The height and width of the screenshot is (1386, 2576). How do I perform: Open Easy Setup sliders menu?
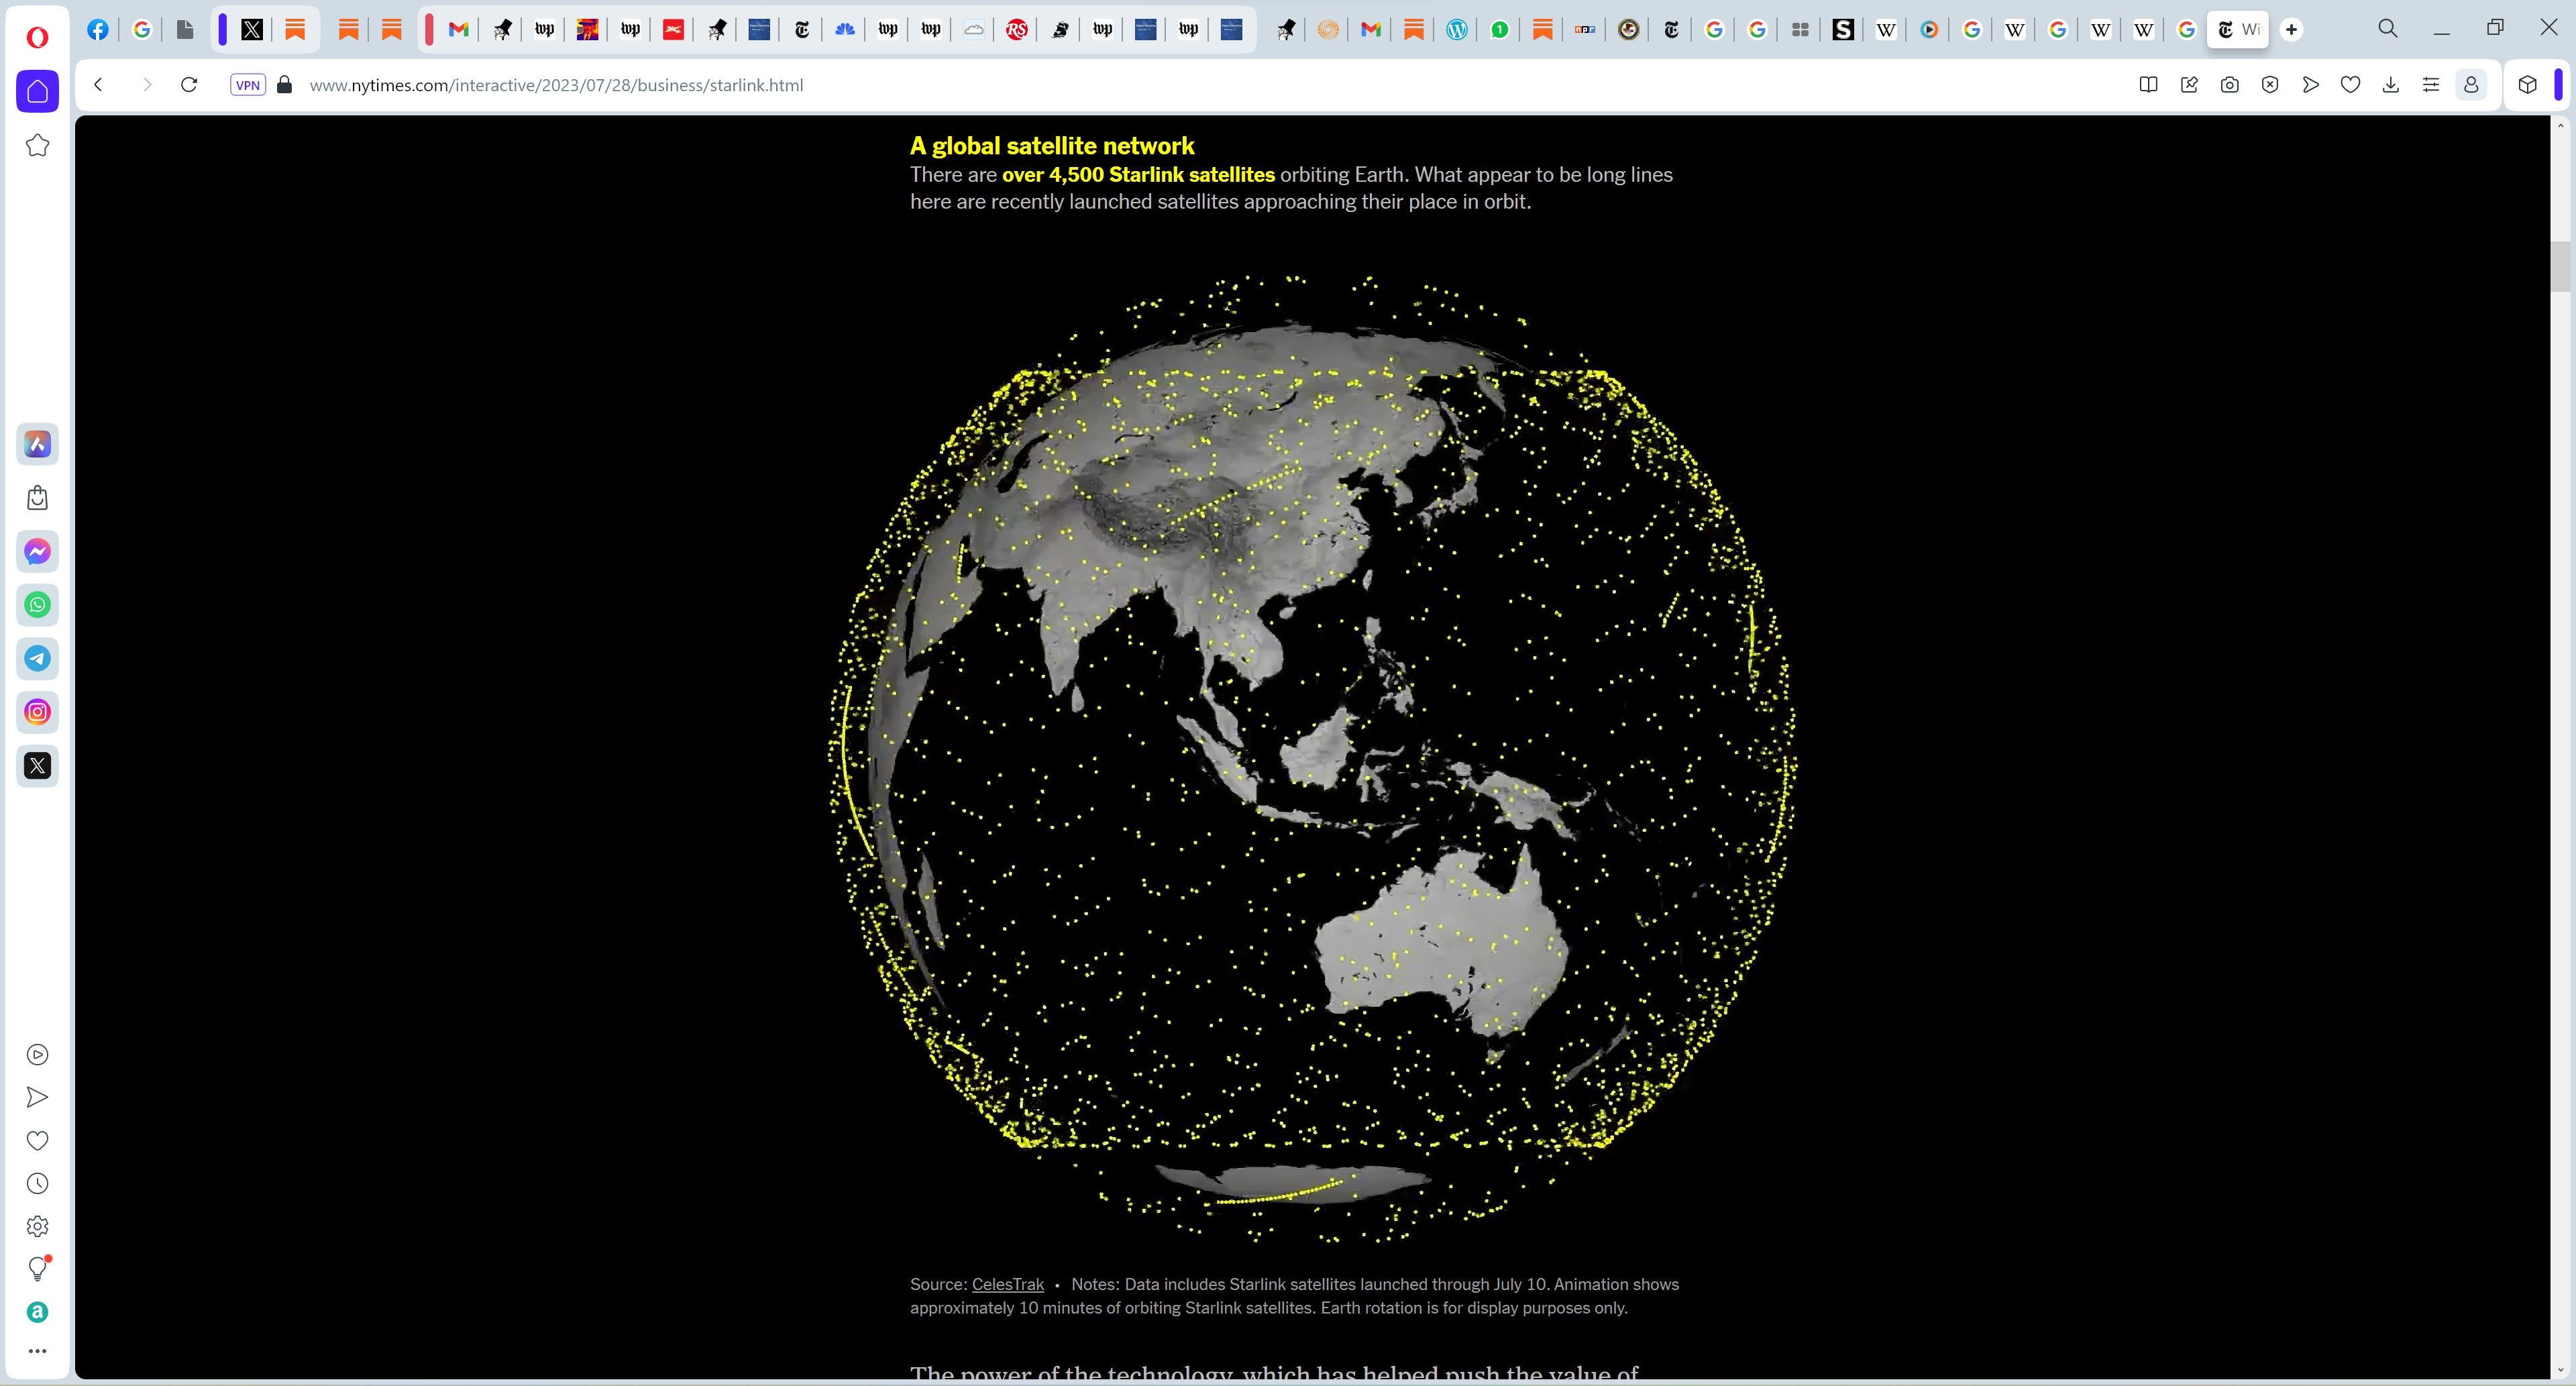(x=2431, y=85)
